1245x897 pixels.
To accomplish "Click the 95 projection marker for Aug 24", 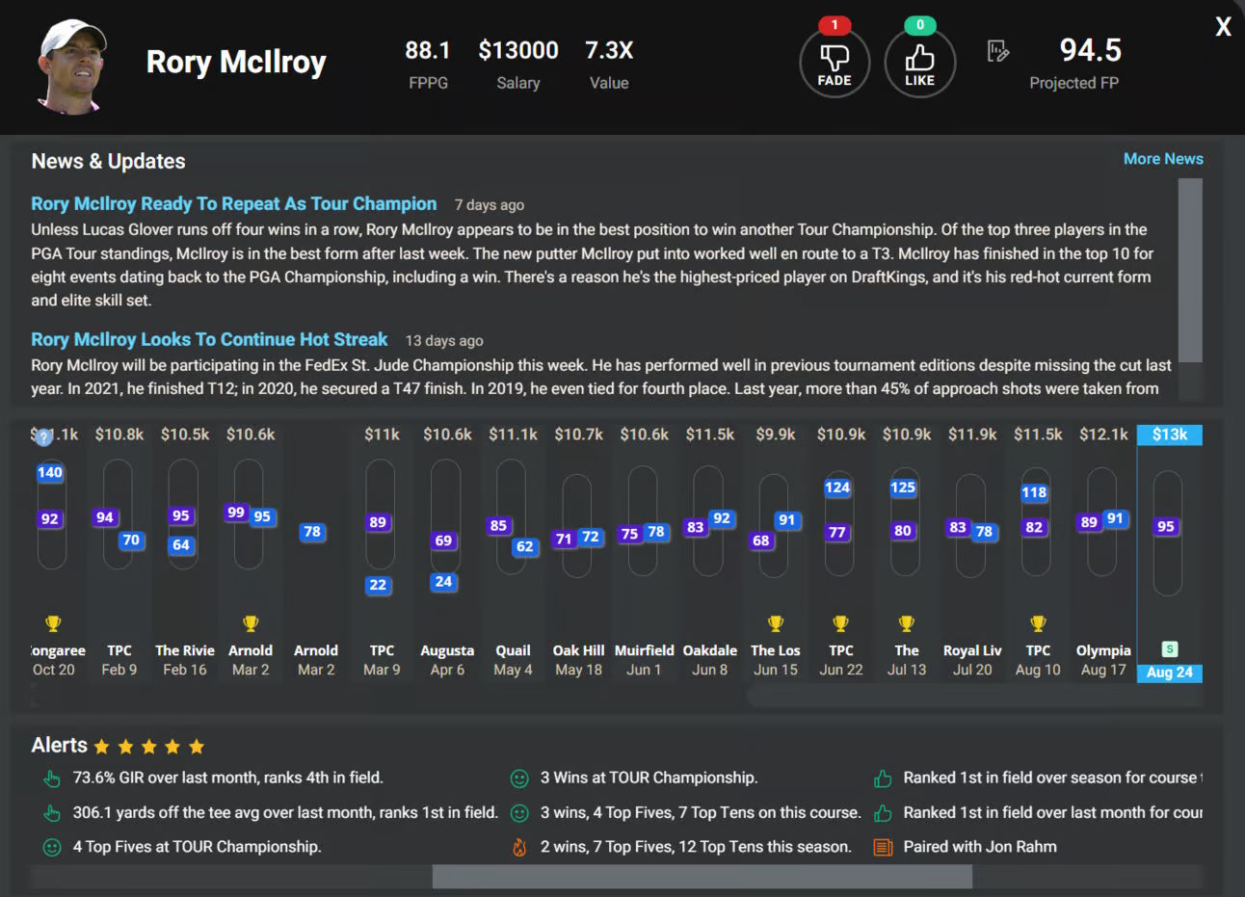I will 1166,526.
